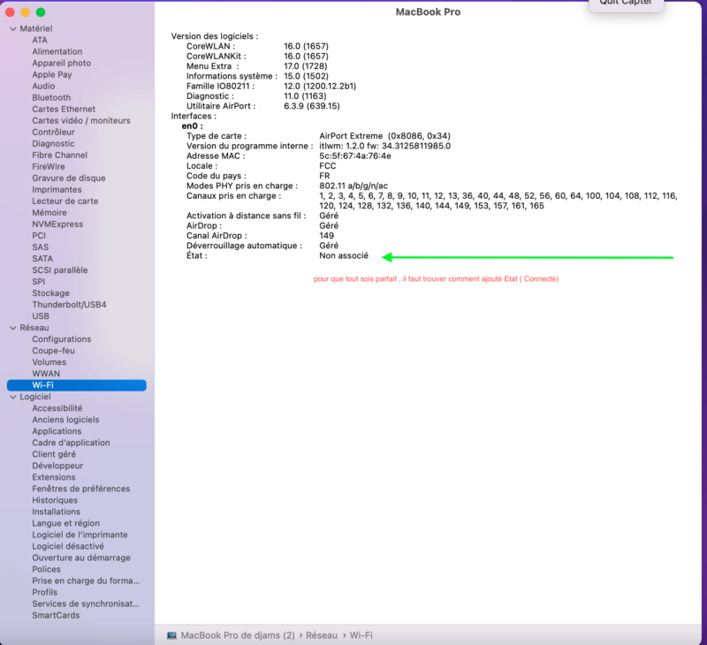Open the Alimentation hardware item
707x645 pixels.
(x=57, y=51)
